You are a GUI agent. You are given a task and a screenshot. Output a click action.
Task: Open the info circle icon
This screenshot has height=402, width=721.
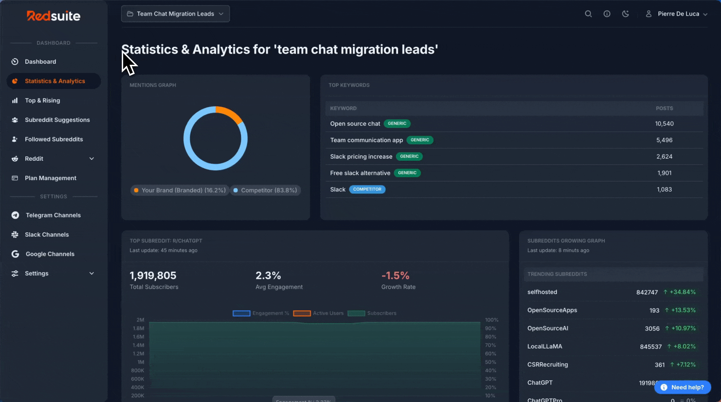(x=607, y=14)
